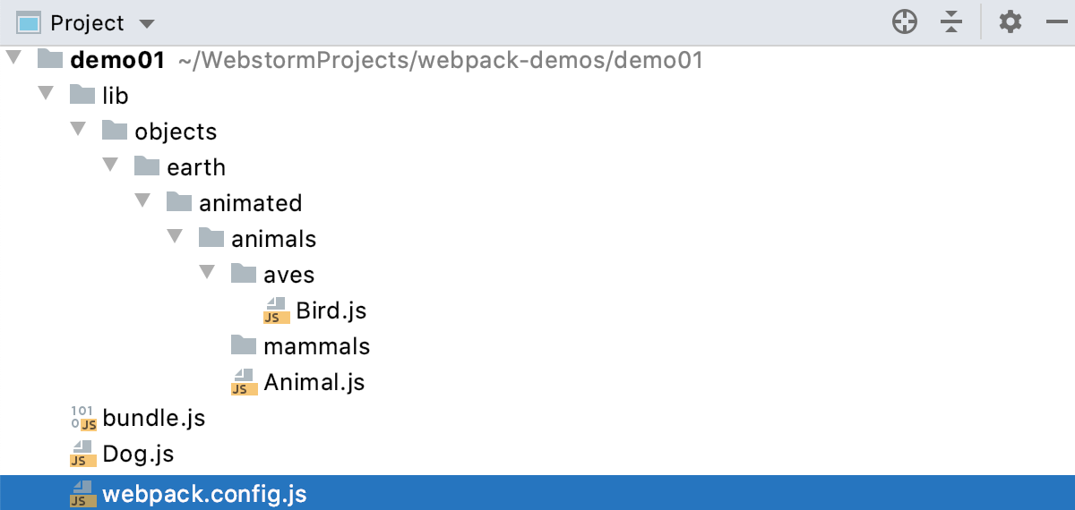Screen dimensions: 1075x510
Task: Click the mammals folder icon
Action: click(x=244, y=345)
